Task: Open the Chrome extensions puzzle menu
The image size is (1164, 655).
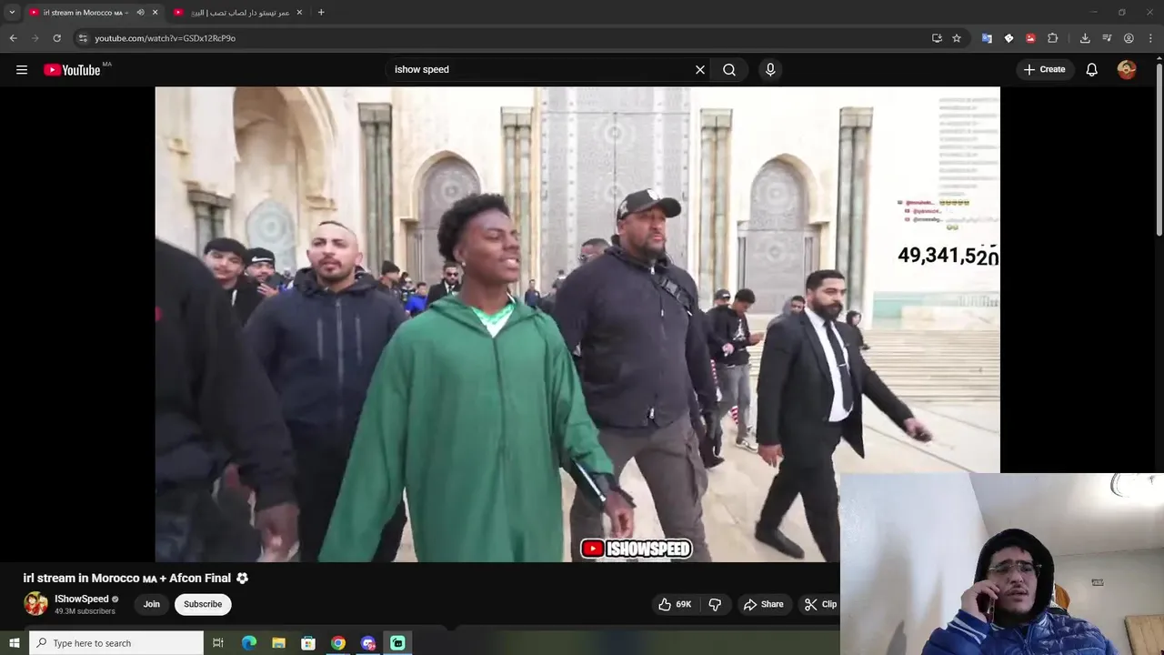Action: 1053,38
